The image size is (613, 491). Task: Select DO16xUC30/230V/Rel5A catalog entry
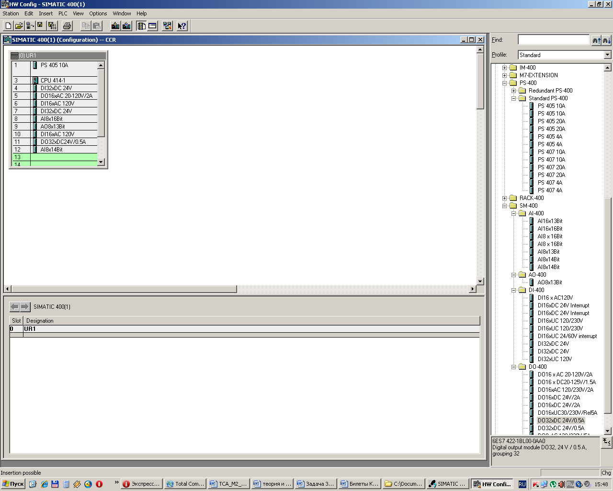pos(568,413)
